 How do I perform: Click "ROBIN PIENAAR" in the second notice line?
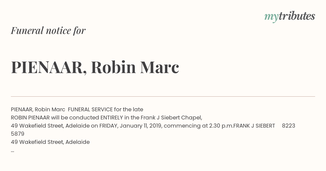(30, 118)
